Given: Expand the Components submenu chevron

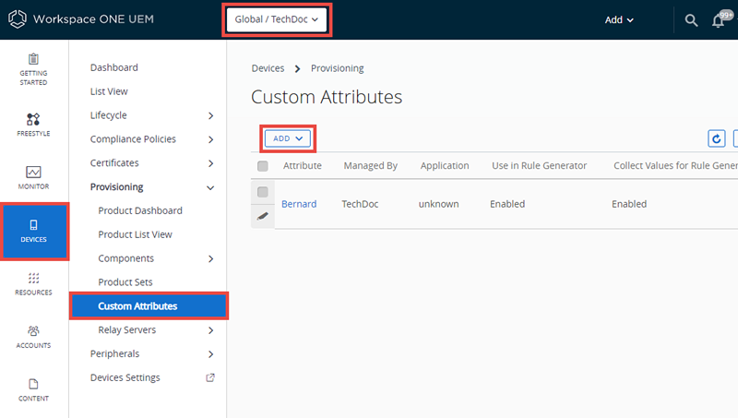Looking at the screenshot, I should 211,259.
